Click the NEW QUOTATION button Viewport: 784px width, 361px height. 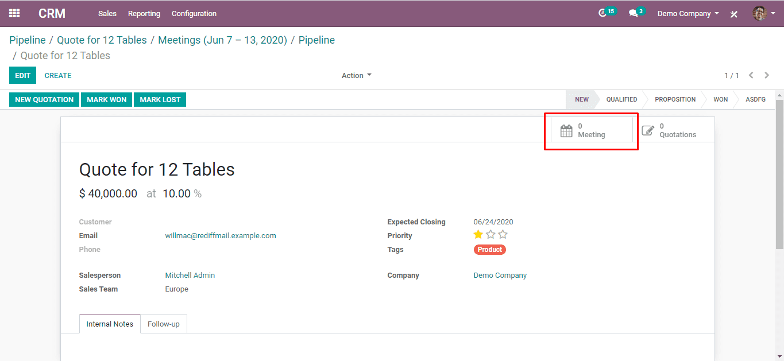tap(44, 99)
